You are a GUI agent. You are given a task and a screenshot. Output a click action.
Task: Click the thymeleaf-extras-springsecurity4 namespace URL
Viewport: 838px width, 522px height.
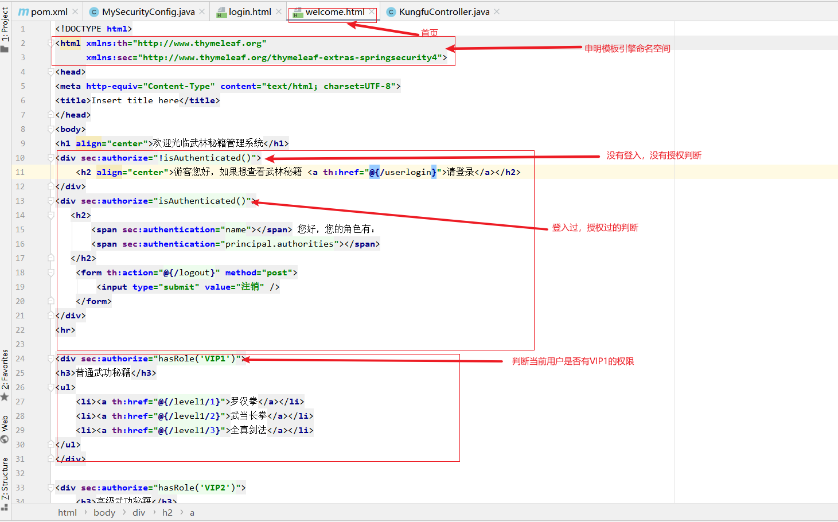click(x=292, y=57)
